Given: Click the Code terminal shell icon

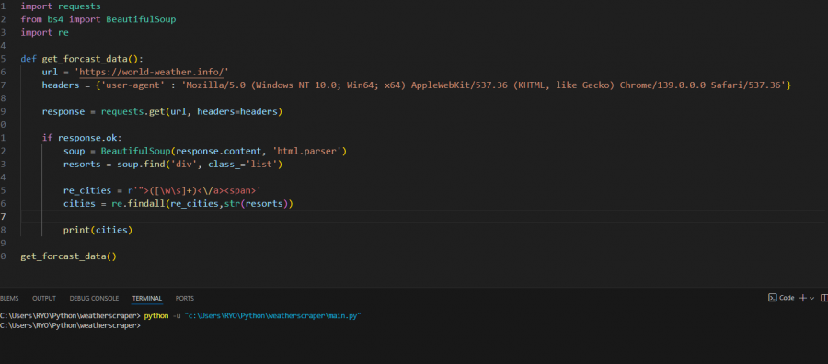Looking at the screenshot, I should (x=772, y=298).
